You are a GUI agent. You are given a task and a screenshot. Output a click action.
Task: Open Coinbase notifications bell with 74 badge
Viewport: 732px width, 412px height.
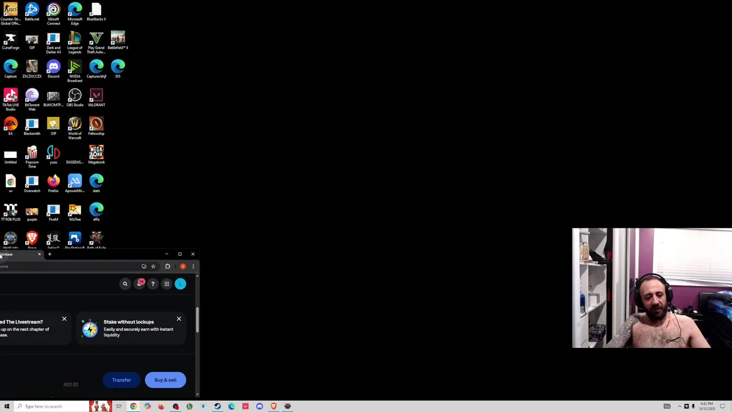click(x=140, y=283)
